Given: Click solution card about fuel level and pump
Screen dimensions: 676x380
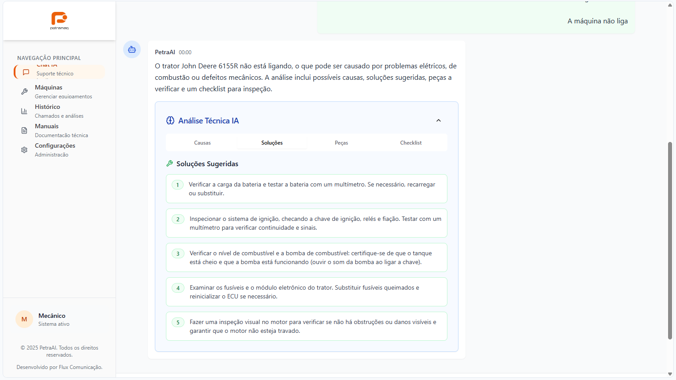Looking at the screenshot, I should tap(307, 257).
